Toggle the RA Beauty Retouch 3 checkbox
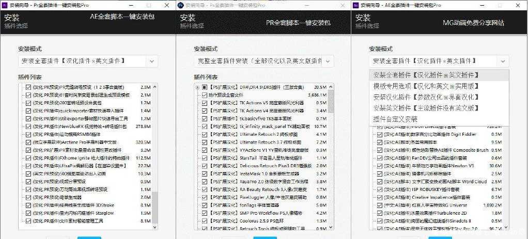This screenshot has height=239, width=528. pos(205,189)
